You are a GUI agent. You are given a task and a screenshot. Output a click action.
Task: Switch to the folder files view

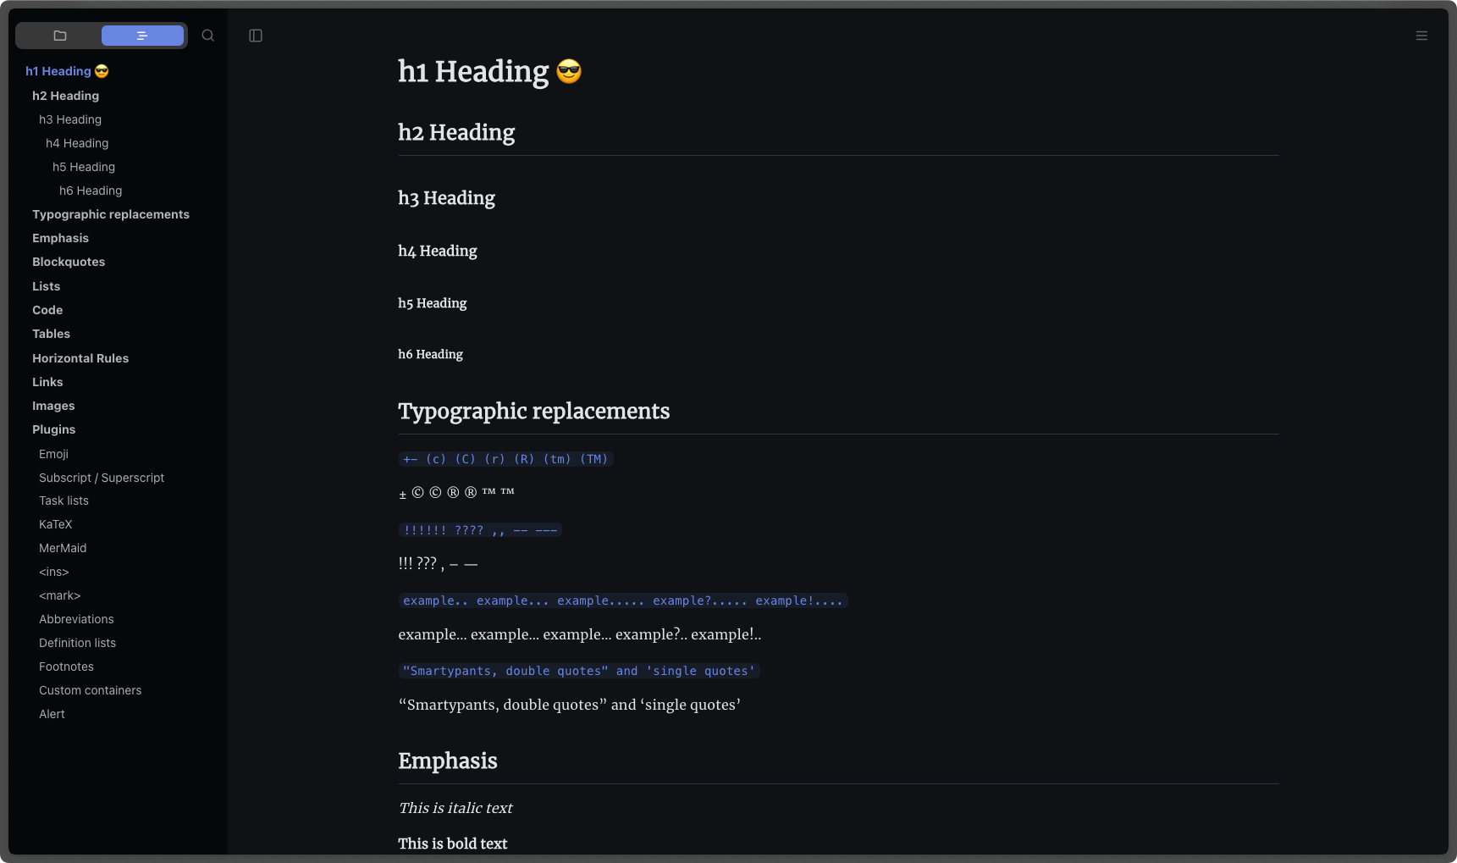[x=60, y=36]
